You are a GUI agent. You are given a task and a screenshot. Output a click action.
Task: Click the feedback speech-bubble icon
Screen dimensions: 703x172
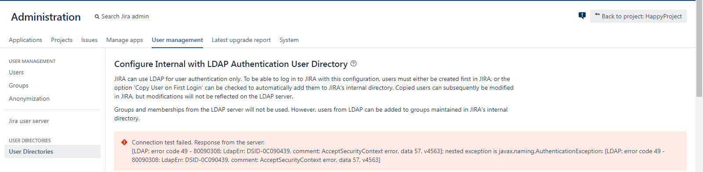tap(582, 16)
